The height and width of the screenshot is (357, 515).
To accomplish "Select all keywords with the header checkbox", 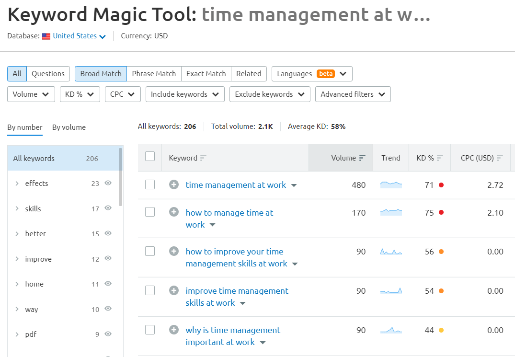I will (150, 157).
